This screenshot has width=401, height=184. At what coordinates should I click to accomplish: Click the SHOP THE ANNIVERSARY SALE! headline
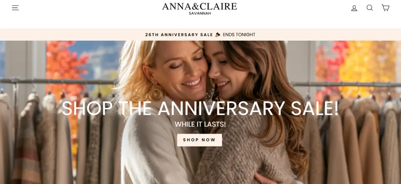tap(200, 109)
